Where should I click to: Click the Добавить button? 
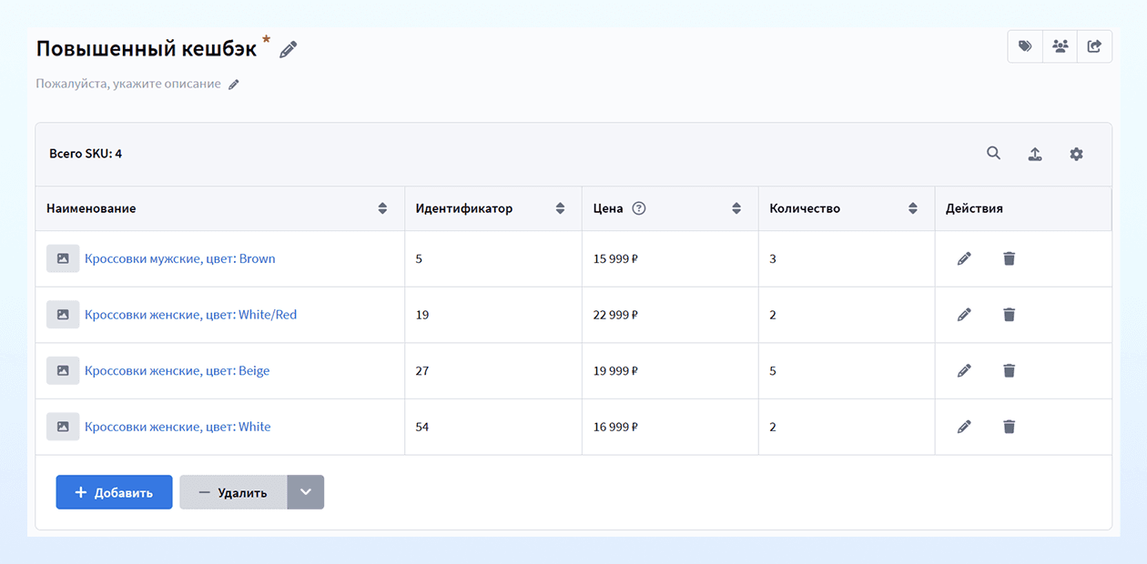pos(114,492)
